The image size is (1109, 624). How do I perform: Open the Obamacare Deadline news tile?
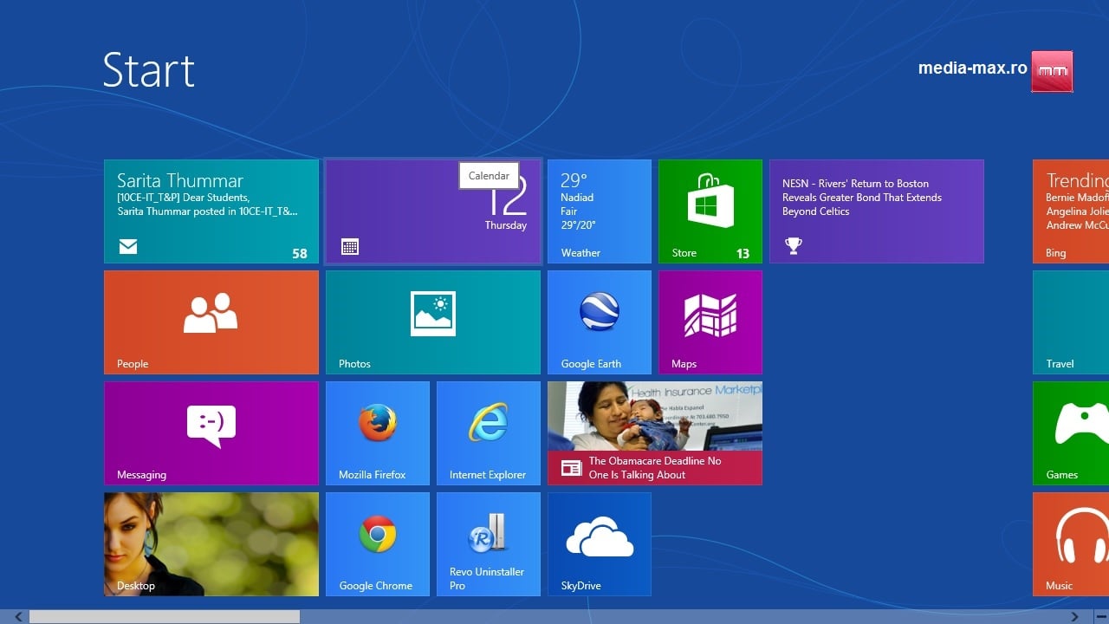655,433
